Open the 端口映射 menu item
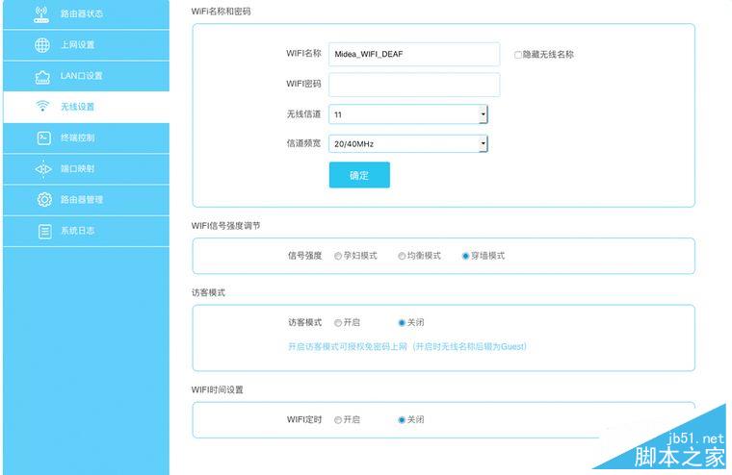The image size is (732, 475). (86, 168)
